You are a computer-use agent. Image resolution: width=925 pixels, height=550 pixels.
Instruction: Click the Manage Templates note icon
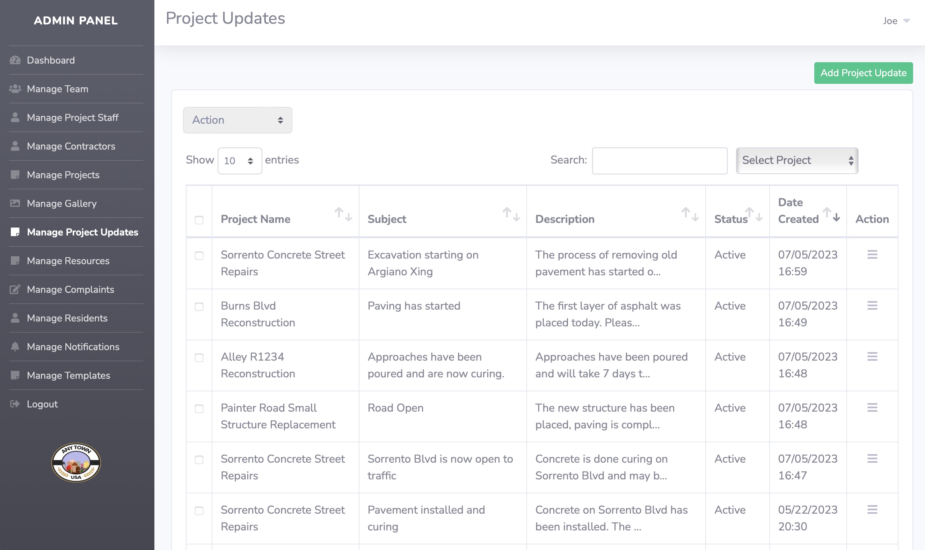pyautogui.click(x=15, y=375)
